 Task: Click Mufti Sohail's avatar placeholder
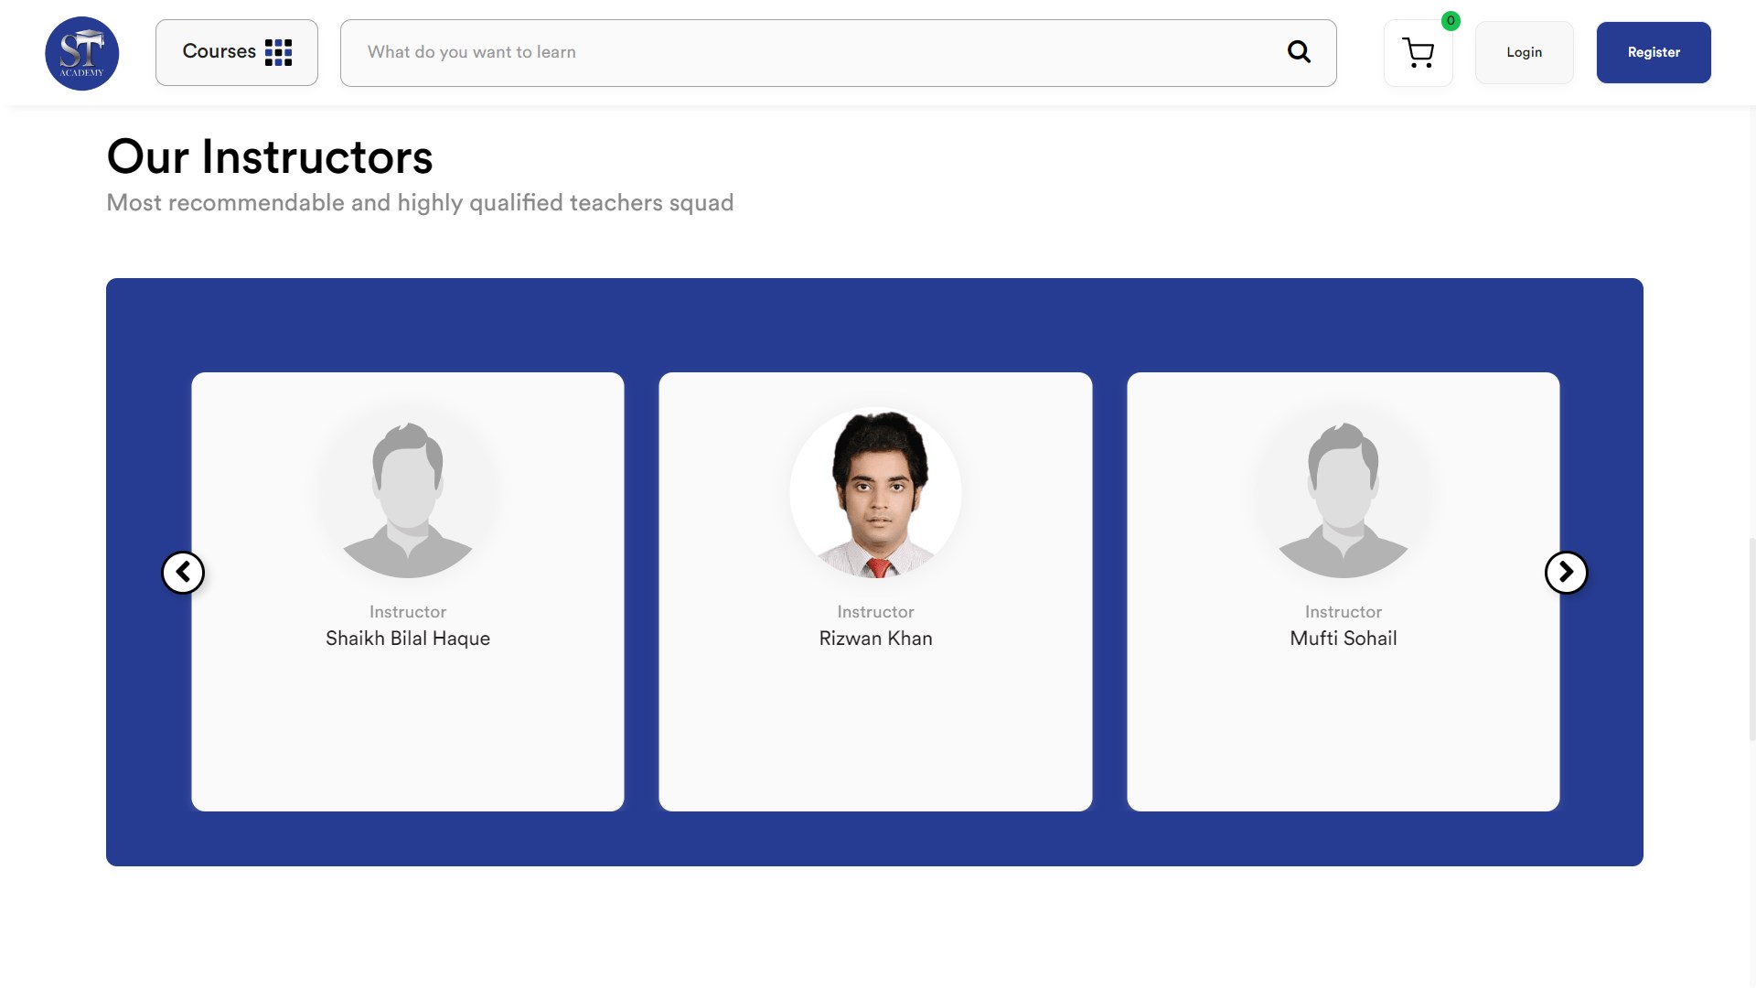(x=1343, y=494)
